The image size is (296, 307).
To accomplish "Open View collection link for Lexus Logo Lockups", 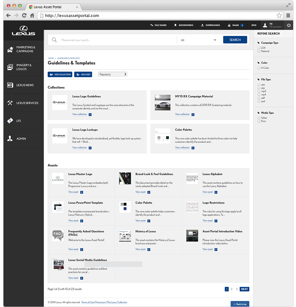I will coord(79,148).
